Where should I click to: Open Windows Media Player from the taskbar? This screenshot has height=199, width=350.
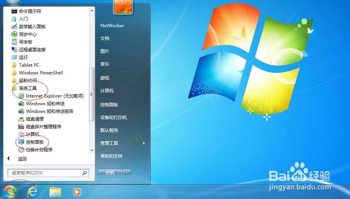coord(77,192)
